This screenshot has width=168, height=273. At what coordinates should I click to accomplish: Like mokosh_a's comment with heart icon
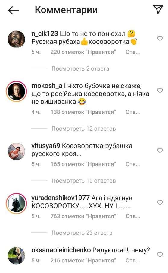(x=160, y=90)
